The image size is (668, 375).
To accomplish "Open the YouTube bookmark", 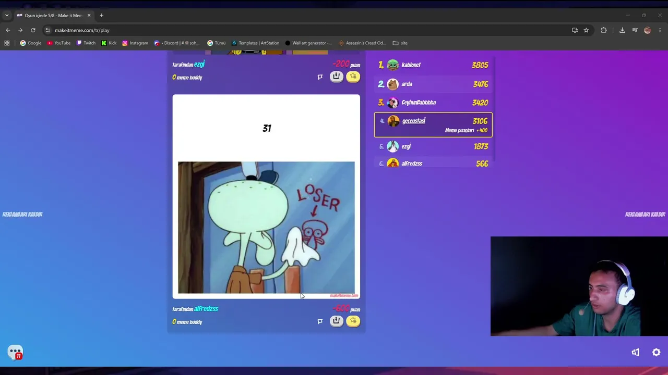I will coord(59,43).
